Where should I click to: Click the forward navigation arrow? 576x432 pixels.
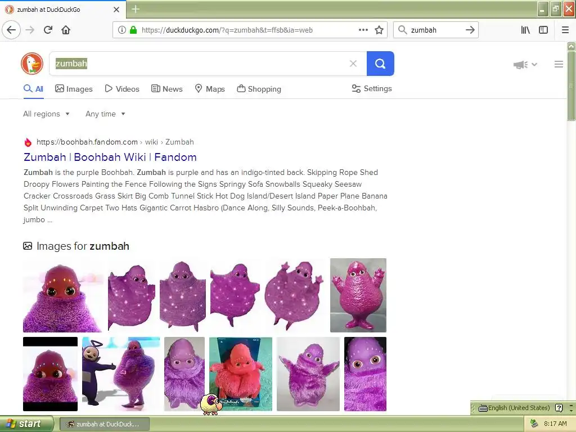30,30
